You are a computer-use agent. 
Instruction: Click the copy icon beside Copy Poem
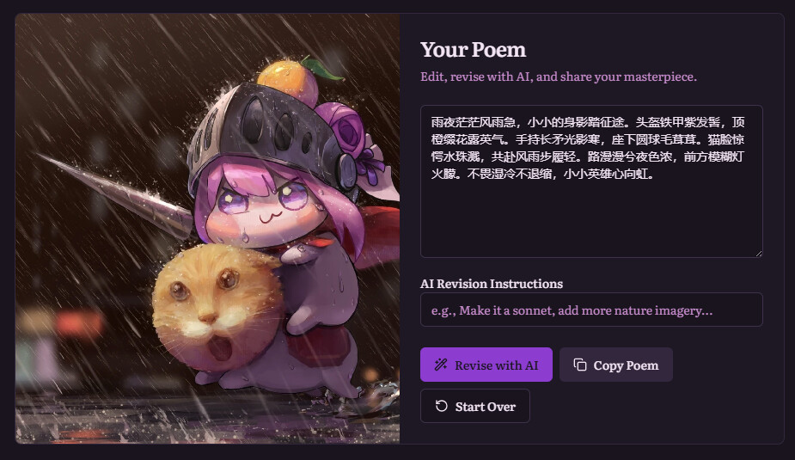pos(580,365)
